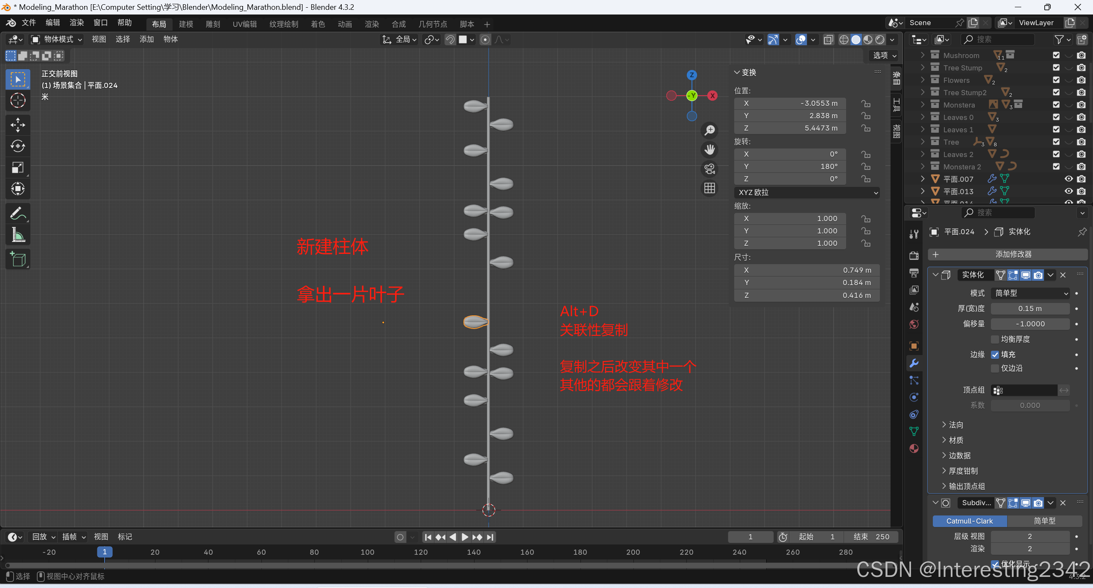Select the Scale tool

point(18,167)
